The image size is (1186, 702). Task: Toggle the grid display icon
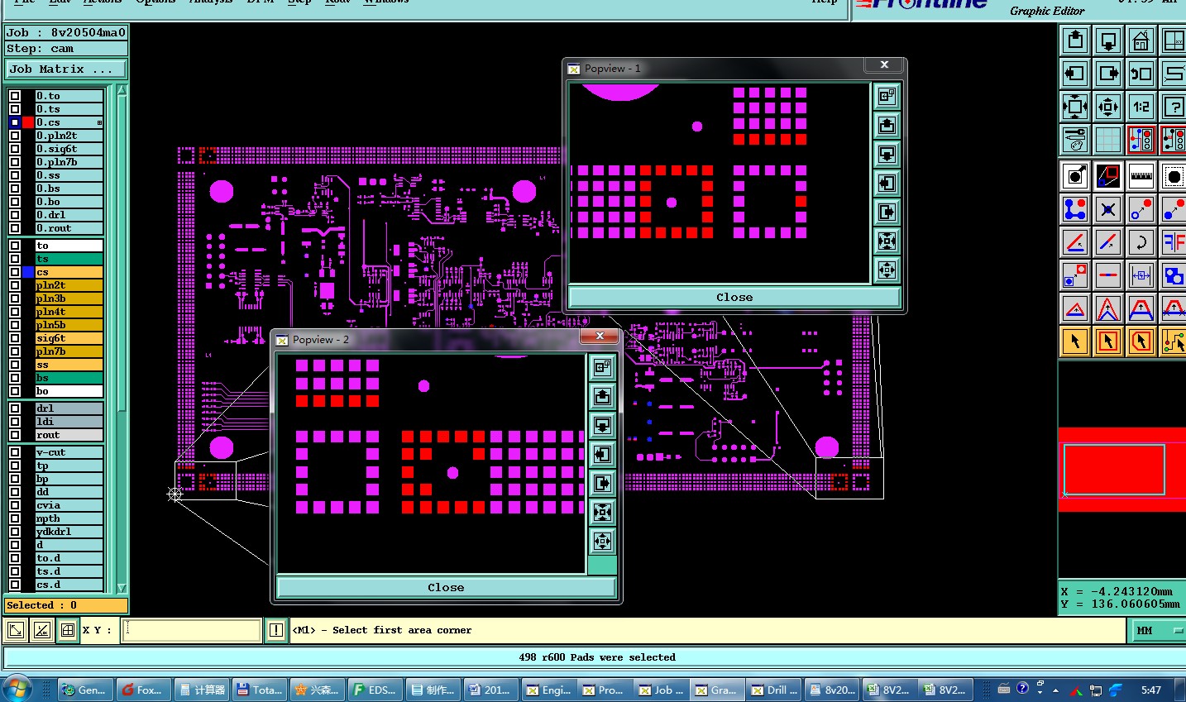[x=1107, y=139]
